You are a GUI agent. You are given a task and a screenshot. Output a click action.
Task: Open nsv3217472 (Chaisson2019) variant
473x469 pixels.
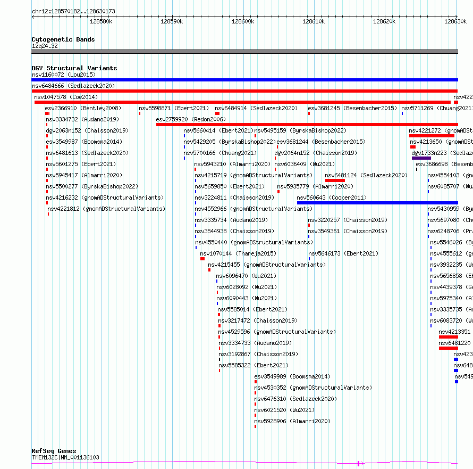[x=258, y=320]
